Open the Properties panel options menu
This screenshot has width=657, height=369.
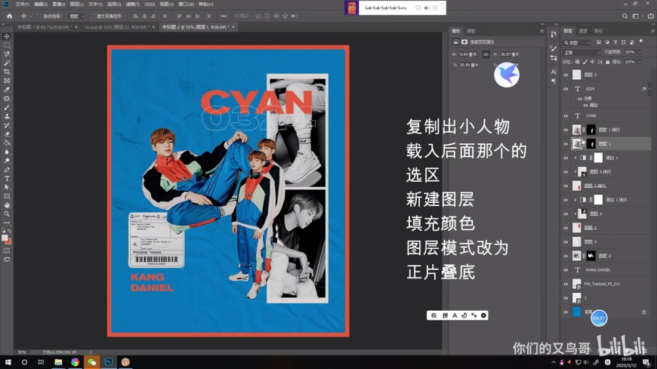point(541,31)
